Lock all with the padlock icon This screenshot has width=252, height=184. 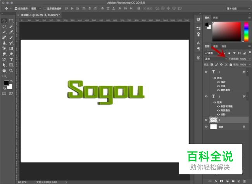click(231, 65)
